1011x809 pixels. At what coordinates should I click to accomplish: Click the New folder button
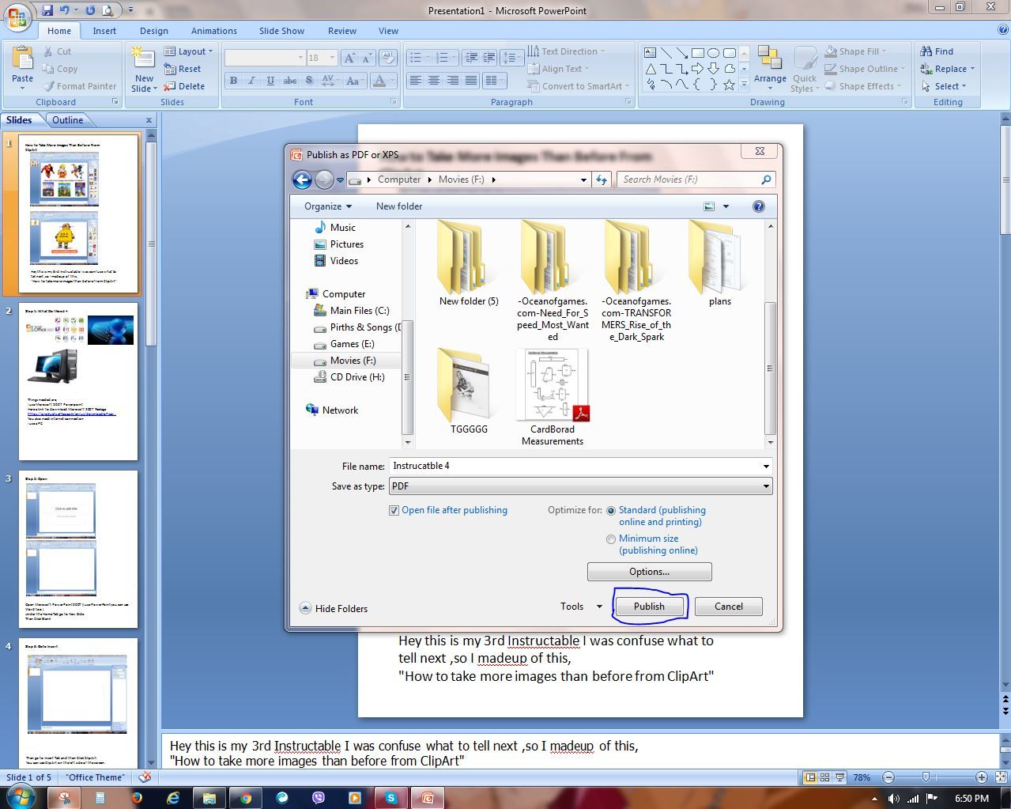pyautogui.click(x=399, y=206)
